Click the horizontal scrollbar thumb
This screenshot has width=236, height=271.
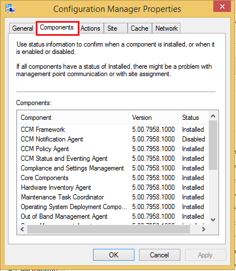pos(108,230)
